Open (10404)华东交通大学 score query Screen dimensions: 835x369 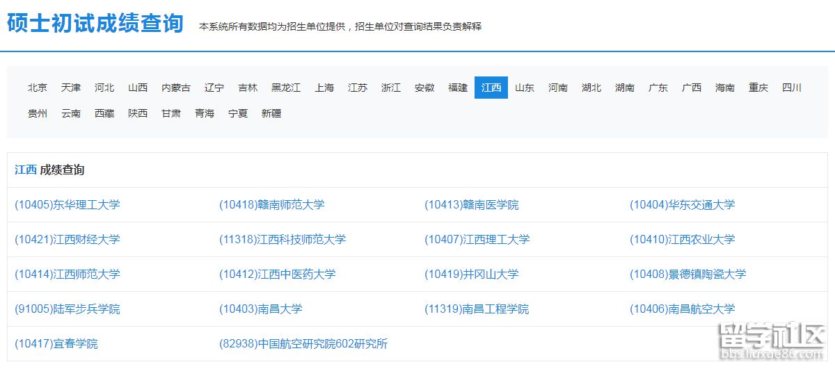[x=683, y=204]
